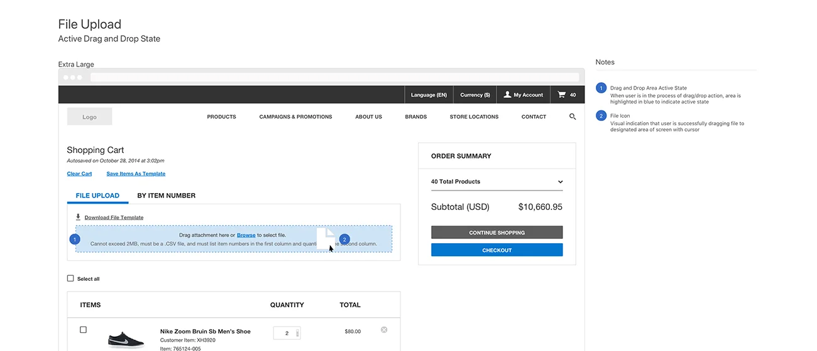Open the PRODUCTS menu
Viewport: 817px width, 351px height.
coord(222,117)
